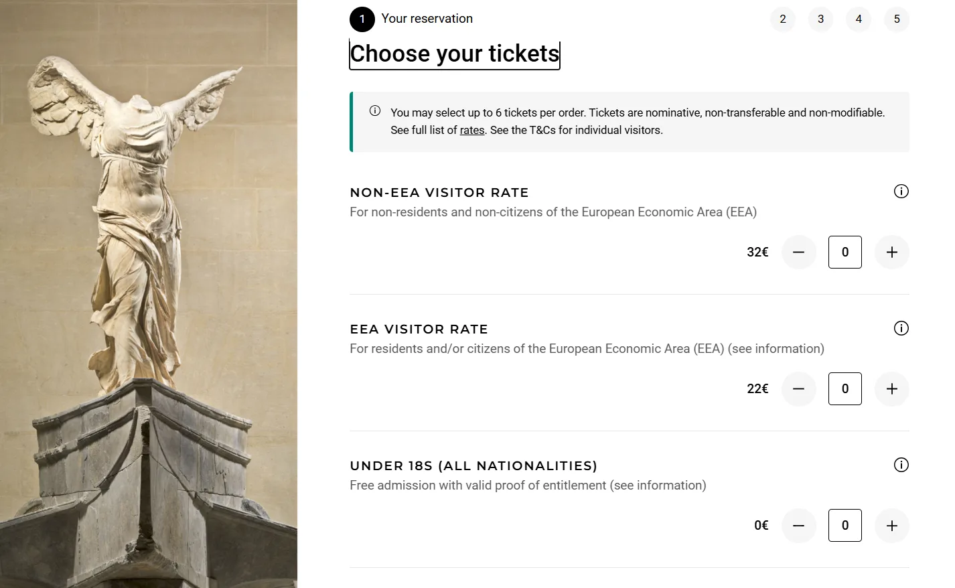Add one Under 18s free ticket
Image resolution: width=955 pixels, height=588 pixels.
(891, 526)
